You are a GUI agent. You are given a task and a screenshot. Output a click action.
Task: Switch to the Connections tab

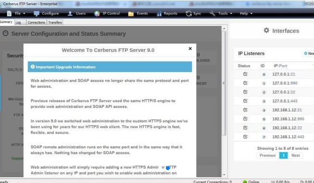click(36, 23)
